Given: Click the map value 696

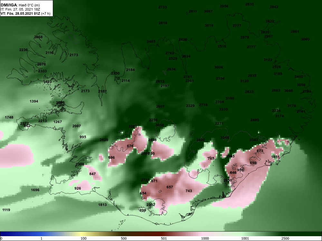Looking at the screenshot, I should (x=111, y=157).
